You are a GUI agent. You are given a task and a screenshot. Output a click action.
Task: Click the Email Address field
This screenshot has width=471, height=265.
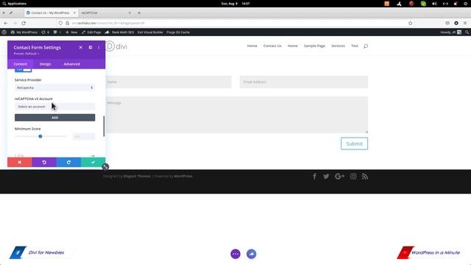pyautogui.click(x=304, y=82)
